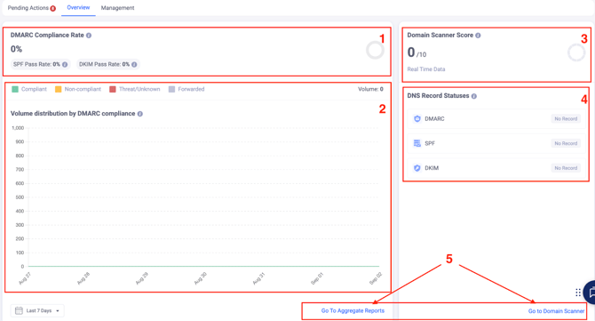Toggle Non-compliant series in legend
Screen dimensions: 595x321
click(x=78, y=89)
